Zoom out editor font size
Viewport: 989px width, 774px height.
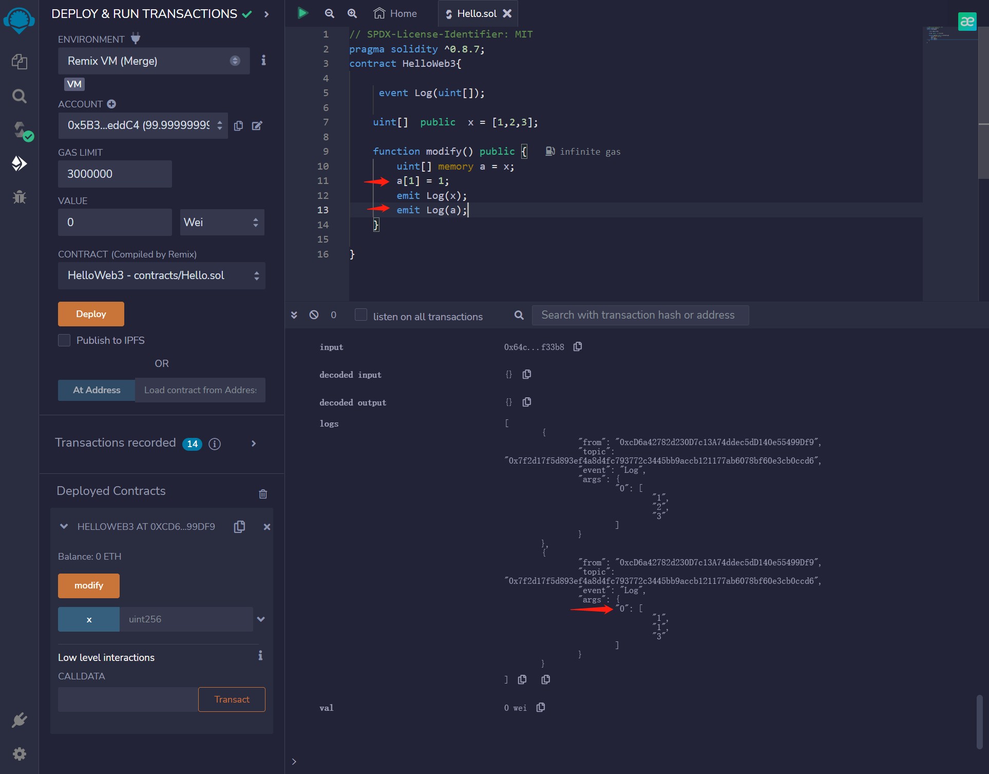pyautogui.click(x=330, y=13)
